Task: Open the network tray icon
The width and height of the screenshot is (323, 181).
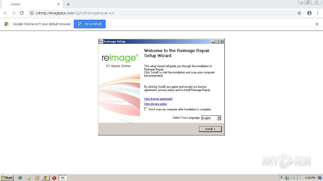Action: 287,178
